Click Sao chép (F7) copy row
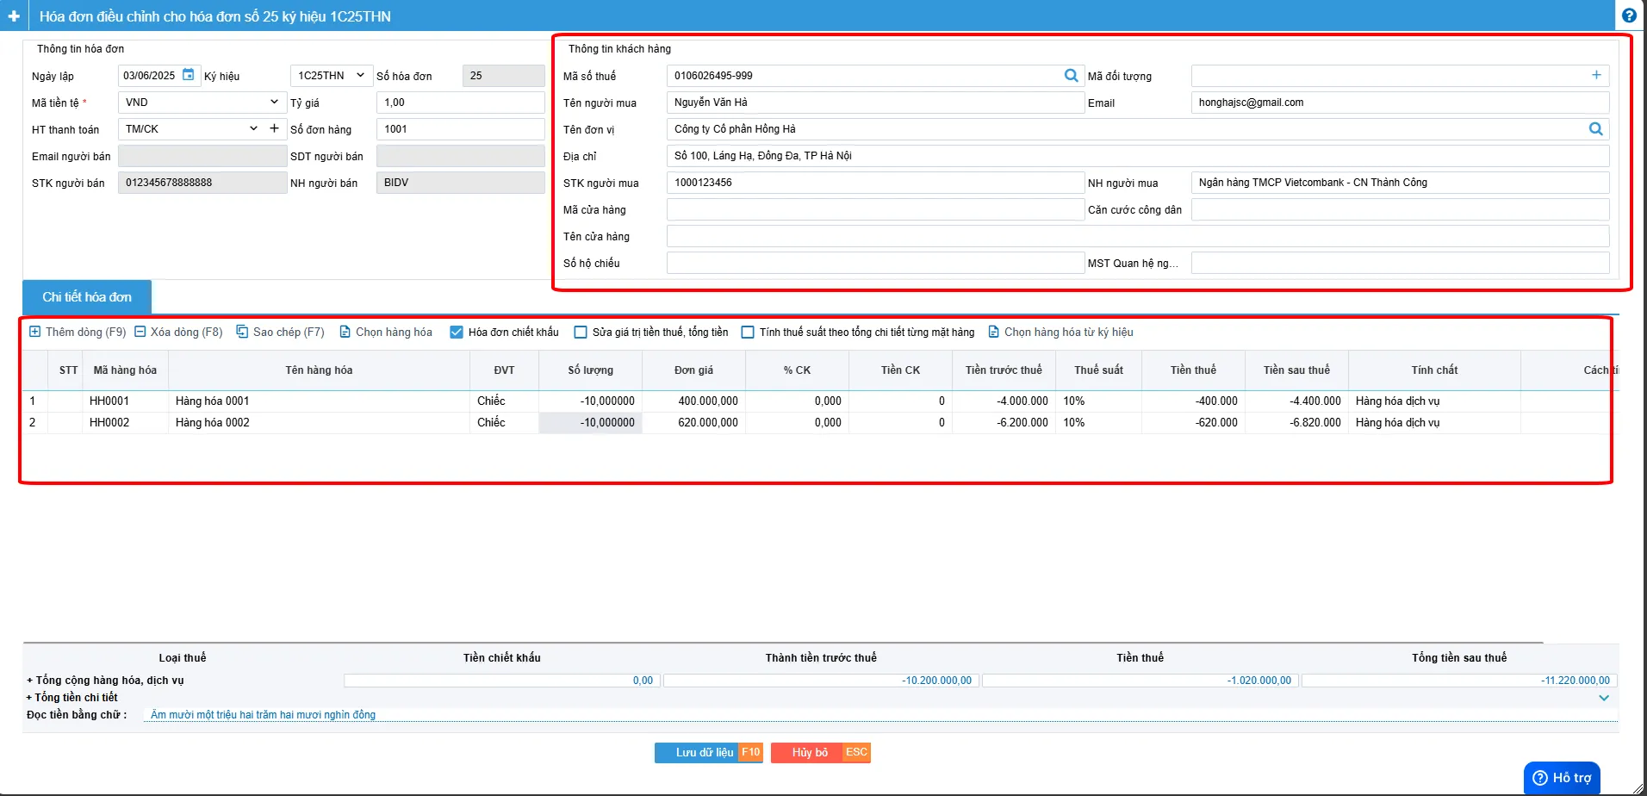The width and height of the screenshot is (1647, 796). click(x=281, y=332)
